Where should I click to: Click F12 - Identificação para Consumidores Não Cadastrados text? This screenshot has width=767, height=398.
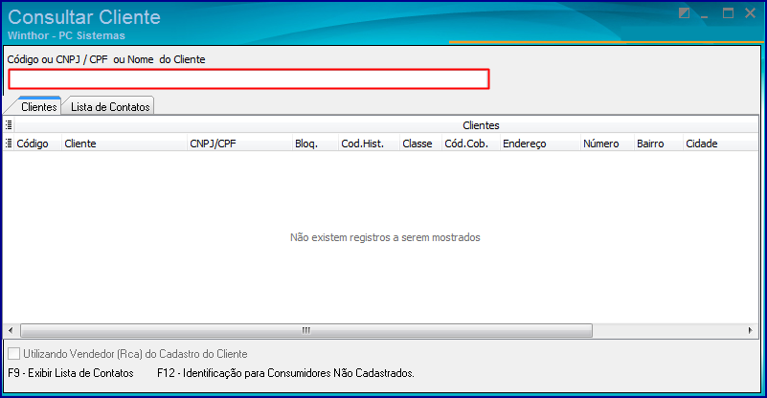285,373
